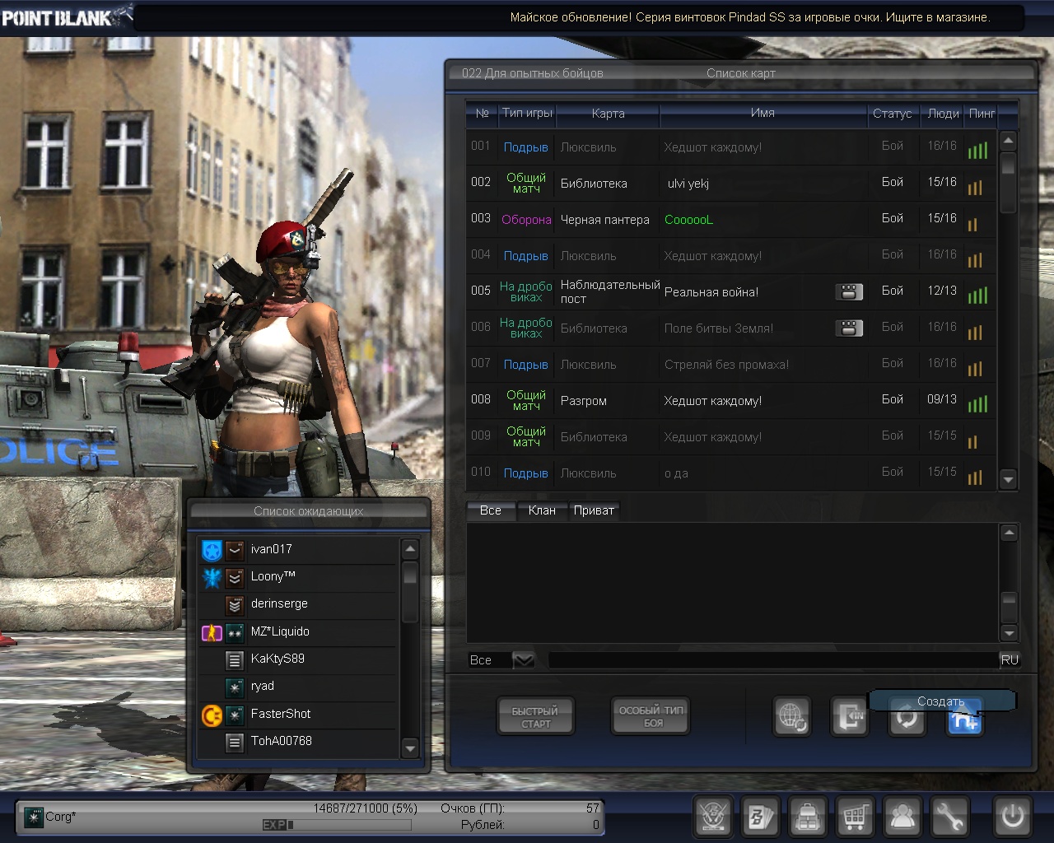Open the community friends icon

[902, 817]
